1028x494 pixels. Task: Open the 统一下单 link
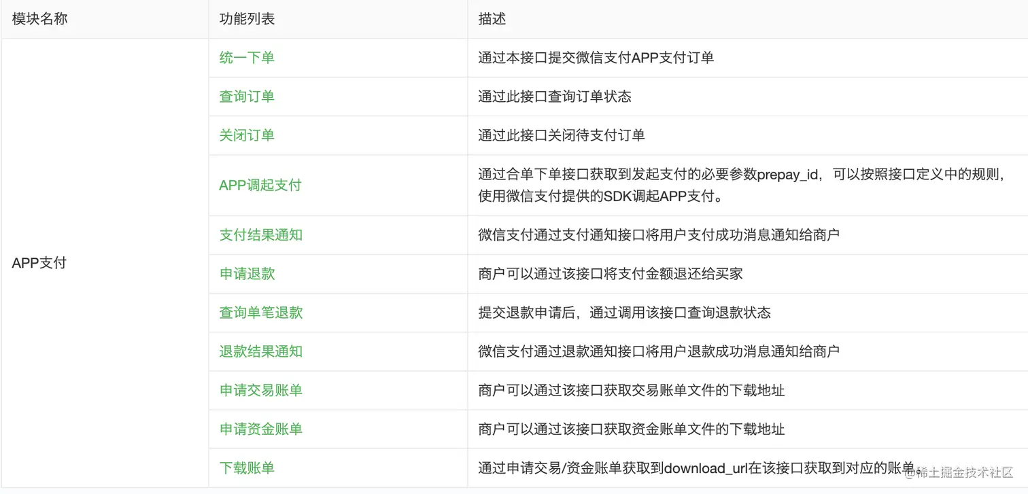247,58
